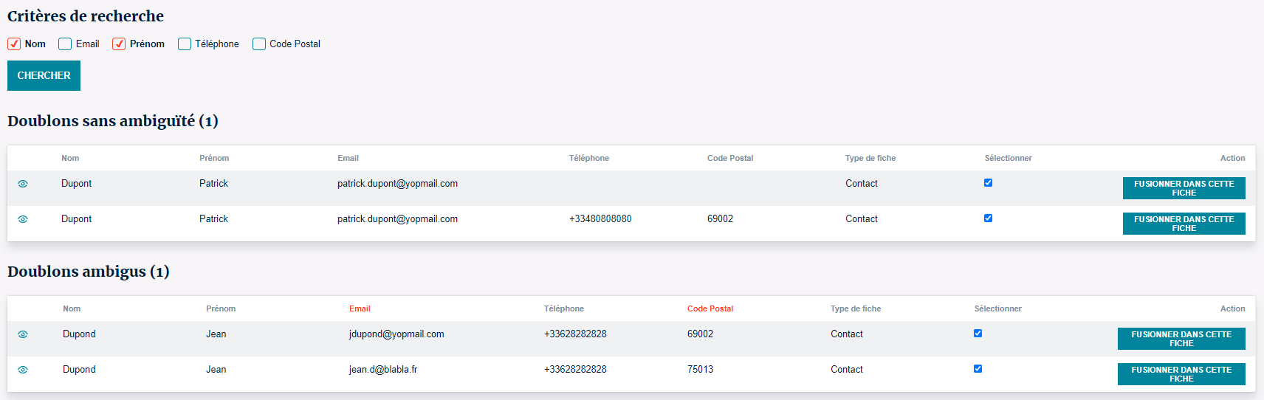Deselect the Dupont row with postal code 69002
The image size is (1264, 400).
pyautogui.click(x=988, y=218)
